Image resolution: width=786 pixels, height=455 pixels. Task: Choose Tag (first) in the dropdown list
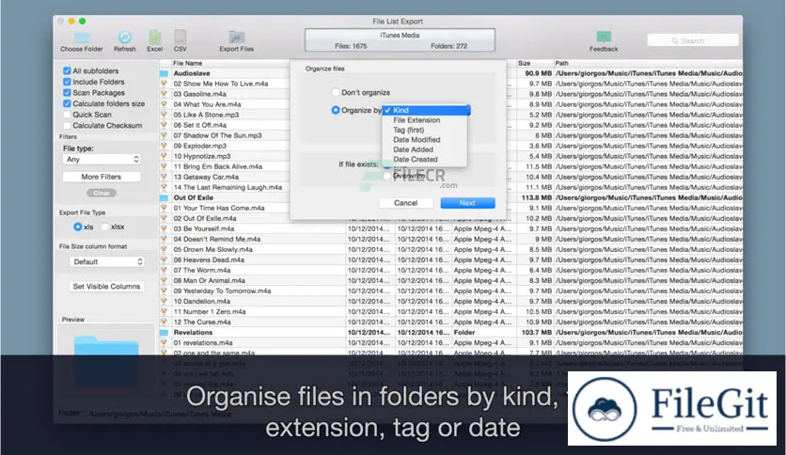tap(425, 130)
